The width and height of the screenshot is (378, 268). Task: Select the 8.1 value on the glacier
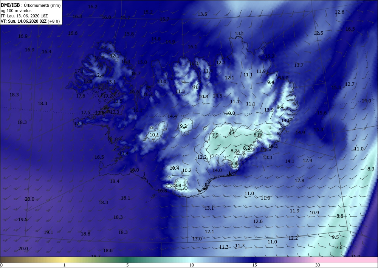pos(232,133)
